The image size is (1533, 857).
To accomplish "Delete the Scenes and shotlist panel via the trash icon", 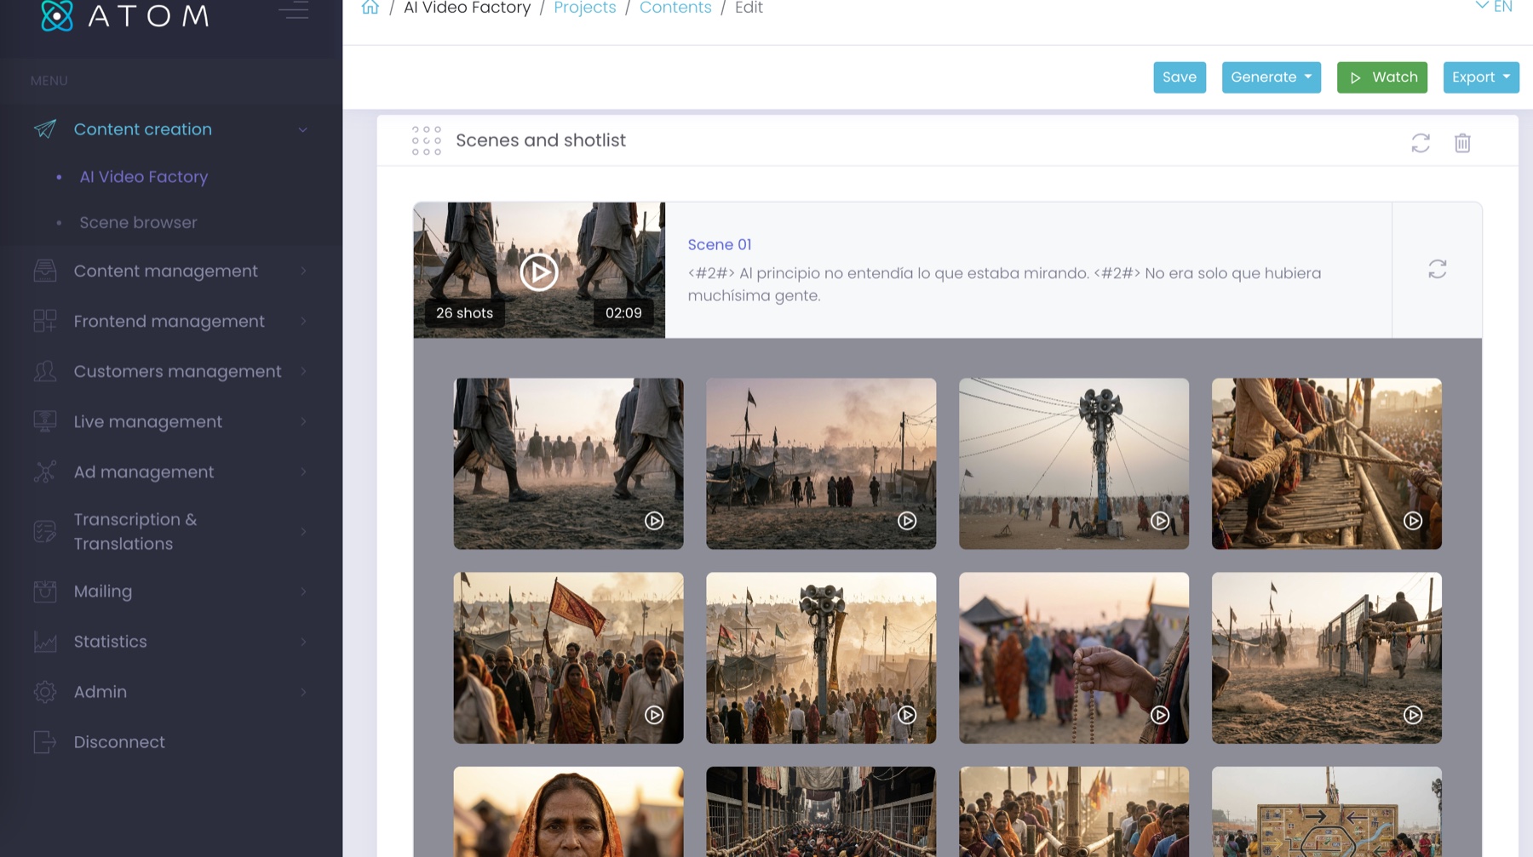I will click(x=1462, y=143).
